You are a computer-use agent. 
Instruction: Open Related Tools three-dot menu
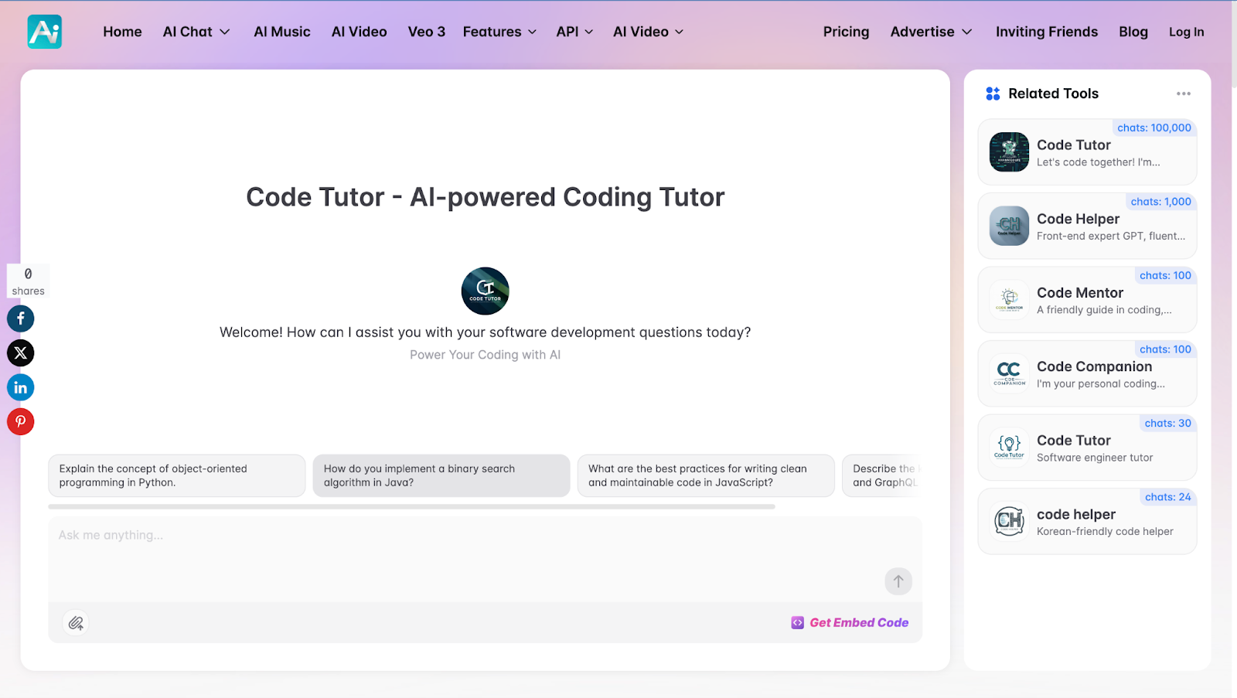click(x=1184, y=94)
